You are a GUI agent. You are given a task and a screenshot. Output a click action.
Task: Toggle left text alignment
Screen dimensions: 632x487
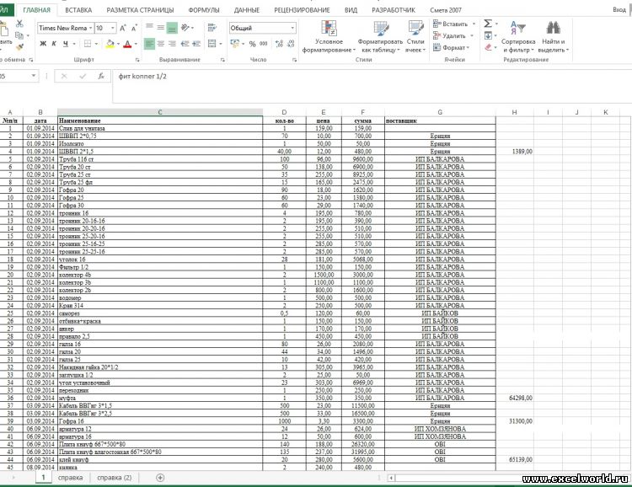click(149, 44)
